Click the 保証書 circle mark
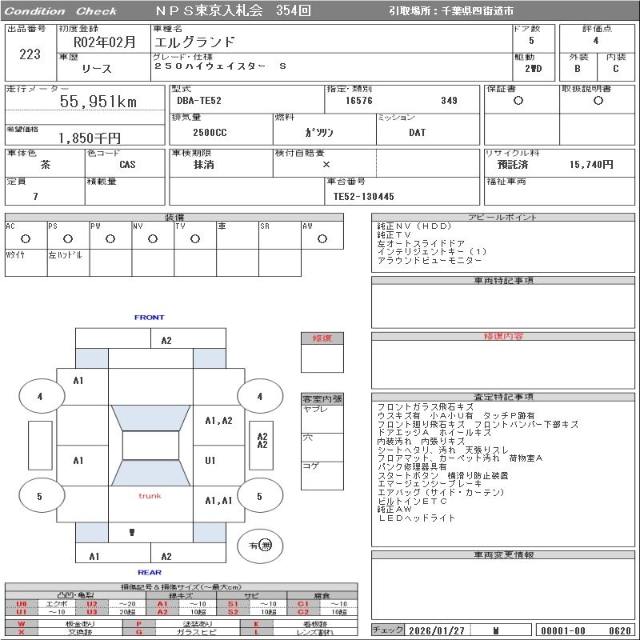Screen dimensions: 640x640 click(518, 101)
